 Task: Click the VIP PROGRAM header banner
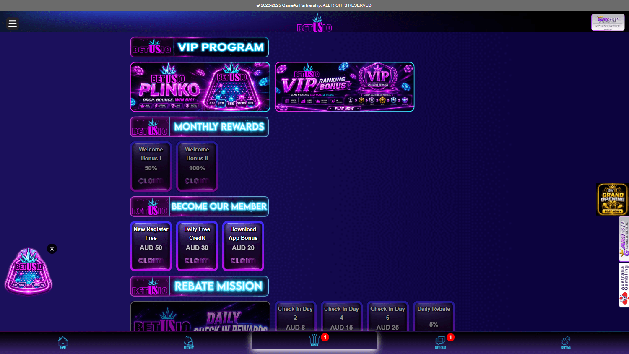tap(200, 47)
